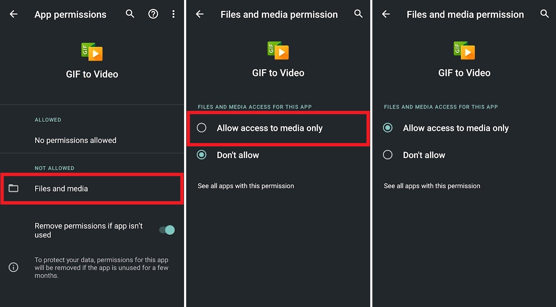Open the three-dot overflow menu
Viewport: 556px width, 307px height.
click(174, 14)
